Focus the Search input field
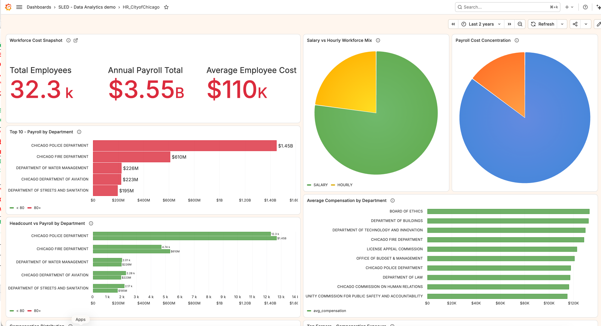601x326 pixels. (x=507, y=7)
